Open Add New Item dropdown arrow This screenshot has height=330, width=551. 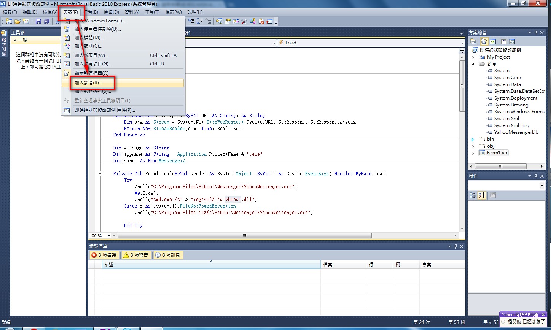32,21
